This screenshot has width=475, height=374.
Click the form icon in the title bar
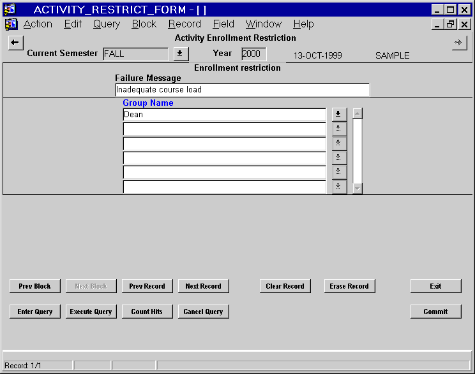point(10,10)
